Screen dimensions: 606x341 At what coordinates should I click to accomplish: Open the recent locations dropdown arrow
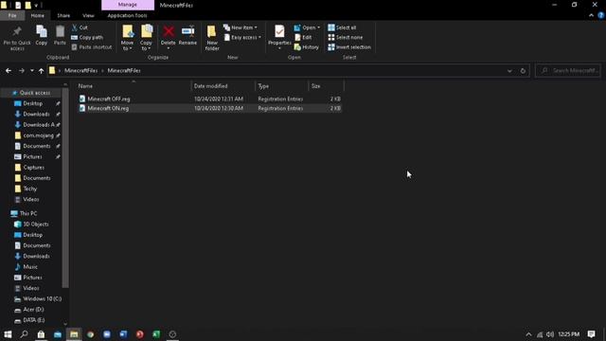click(31, 71)
